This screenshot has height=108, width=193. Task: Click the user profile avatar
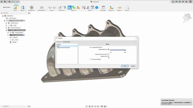[190, 2]
